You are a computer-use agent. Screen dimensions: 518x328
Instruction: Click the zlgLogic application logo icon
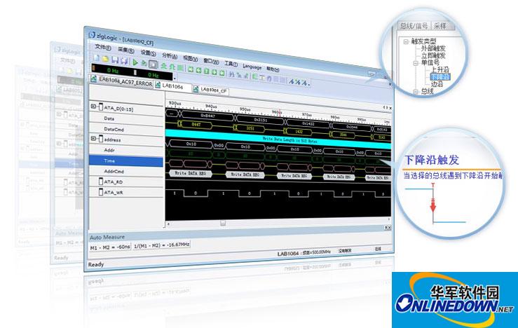tap(92, 34)
